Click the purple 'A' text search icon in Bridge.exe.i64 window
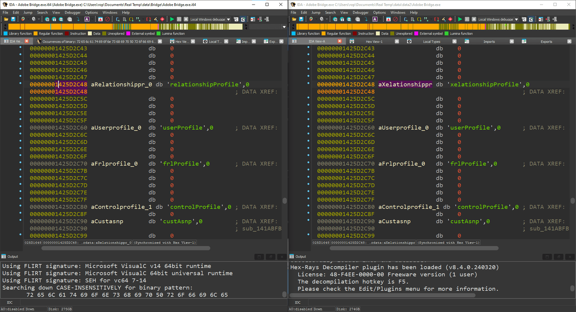 click(x=87, y=19)
